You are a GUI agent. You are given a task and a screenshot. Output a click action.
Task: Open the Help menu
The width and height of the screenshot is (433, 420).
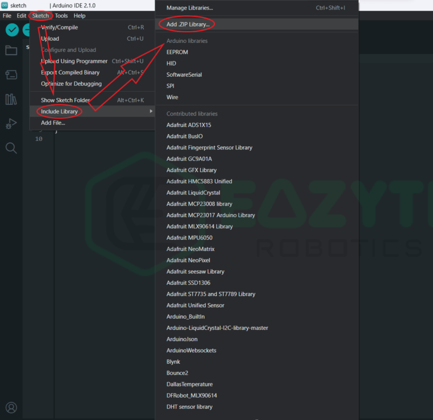coord(79,16)
